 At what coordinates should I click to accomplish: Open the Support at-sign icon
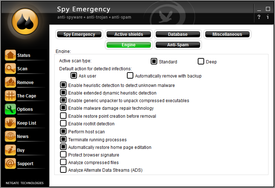tap(10, 164)
